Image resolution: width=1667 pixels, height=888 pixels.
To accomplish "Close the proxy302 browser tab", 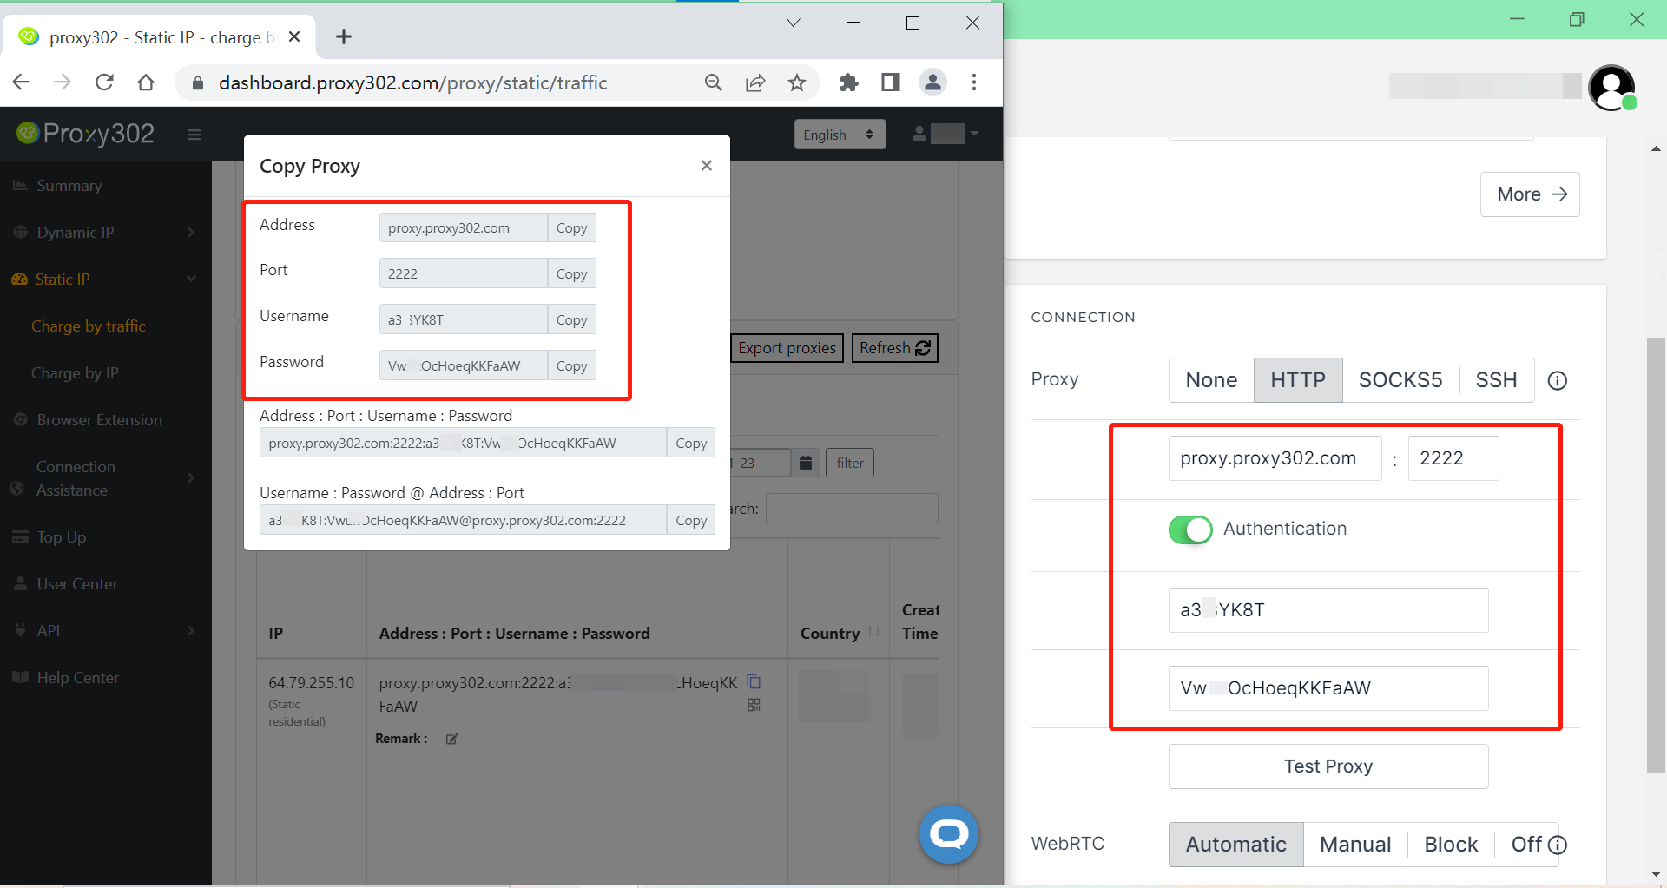I will [294, 36].
